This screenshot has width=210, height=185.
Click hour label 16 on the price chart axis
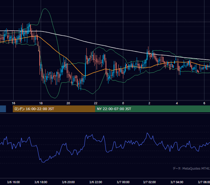13,103
